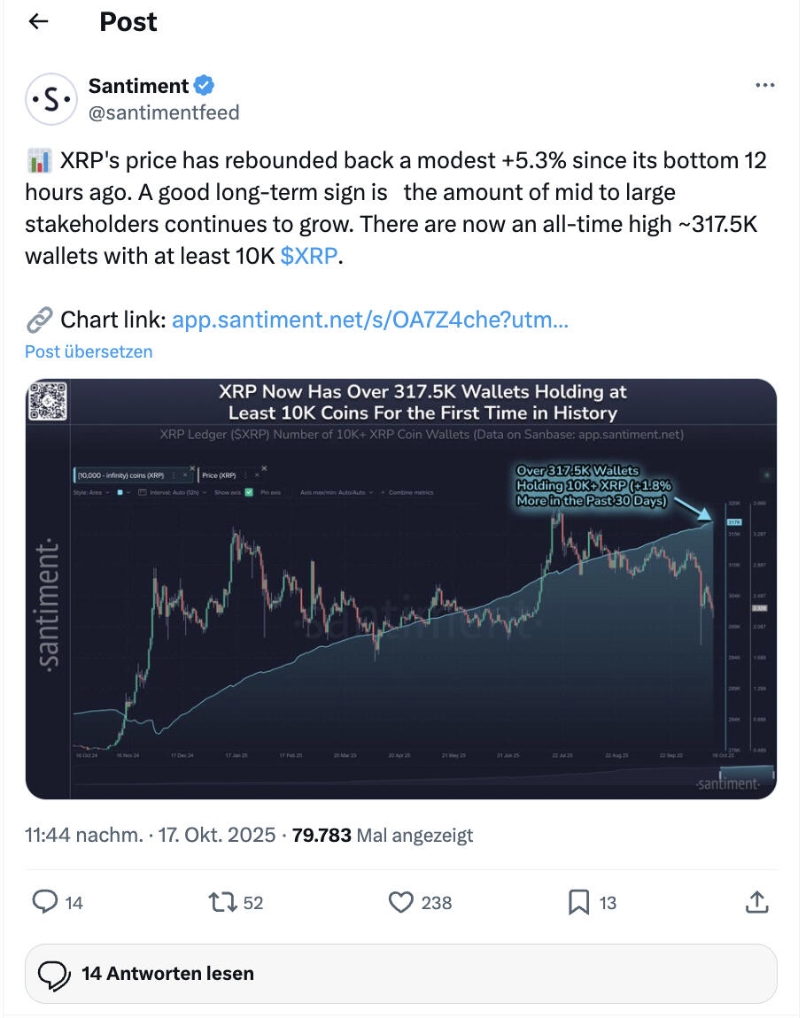Open the three-dot more options menu
The image size is (806, 1018).
pyautogui.click(x=765, y=86)
